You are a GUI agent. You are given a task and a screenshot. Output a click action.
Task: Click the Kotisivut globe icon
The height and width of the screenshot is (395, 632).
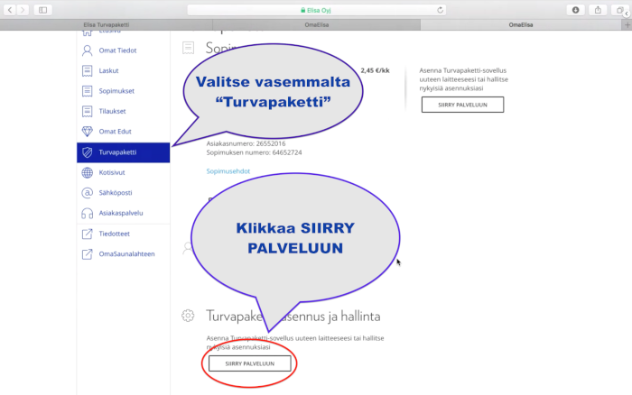(88, 172)
